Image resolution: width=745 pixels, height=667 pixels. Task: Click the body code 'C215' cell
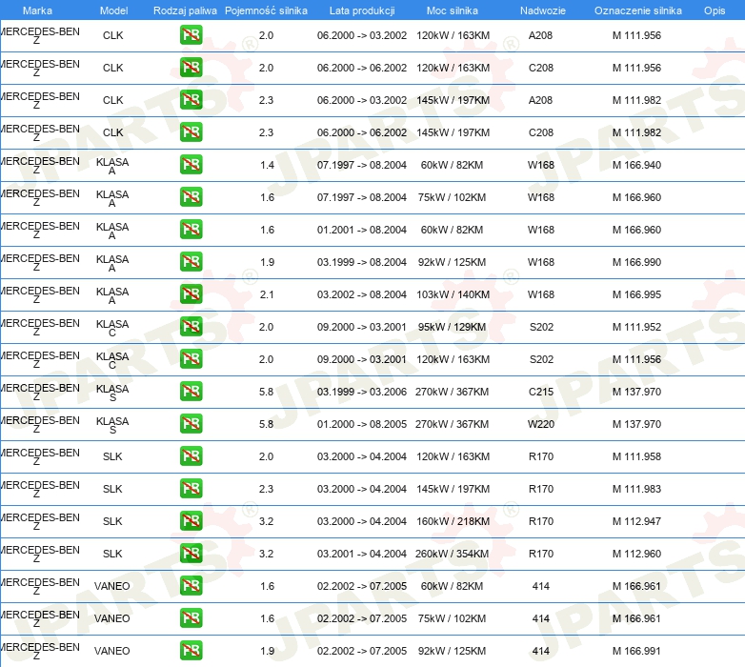click(541, 392)
